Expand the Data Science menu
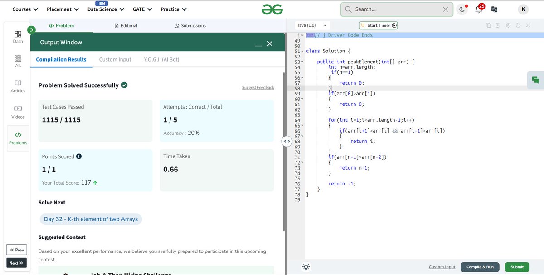Screen dimensions: 544x275 tap(106, 9)
